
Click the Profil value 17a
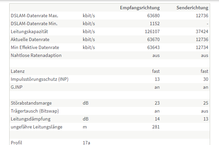tap(87, 143)
